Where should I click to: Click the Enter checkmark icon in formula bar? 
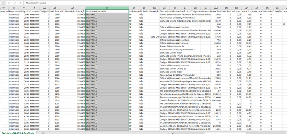(x=15, y=3)
